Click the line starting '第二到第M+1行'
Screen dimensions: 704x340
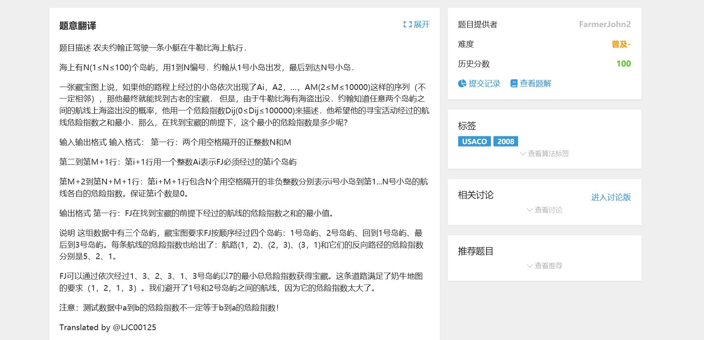coord(178,162)
